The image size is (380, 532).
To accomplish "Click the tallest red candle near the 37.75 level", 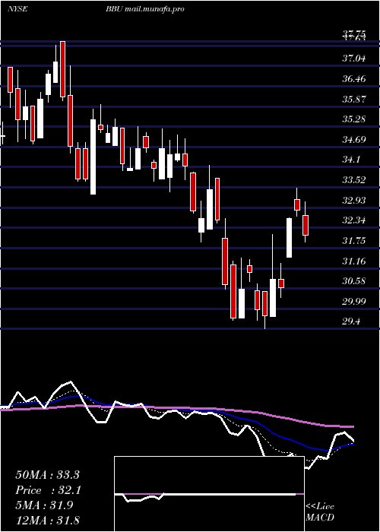I will click(62, 69).
